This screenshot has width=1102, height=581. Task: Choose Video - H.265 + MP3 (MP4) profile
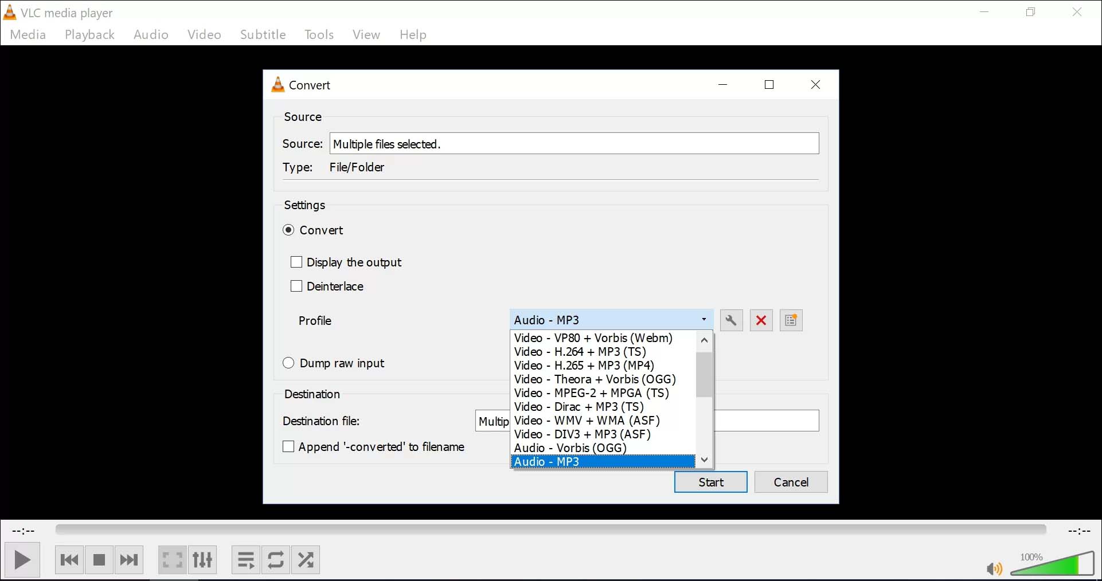(584, 366)
